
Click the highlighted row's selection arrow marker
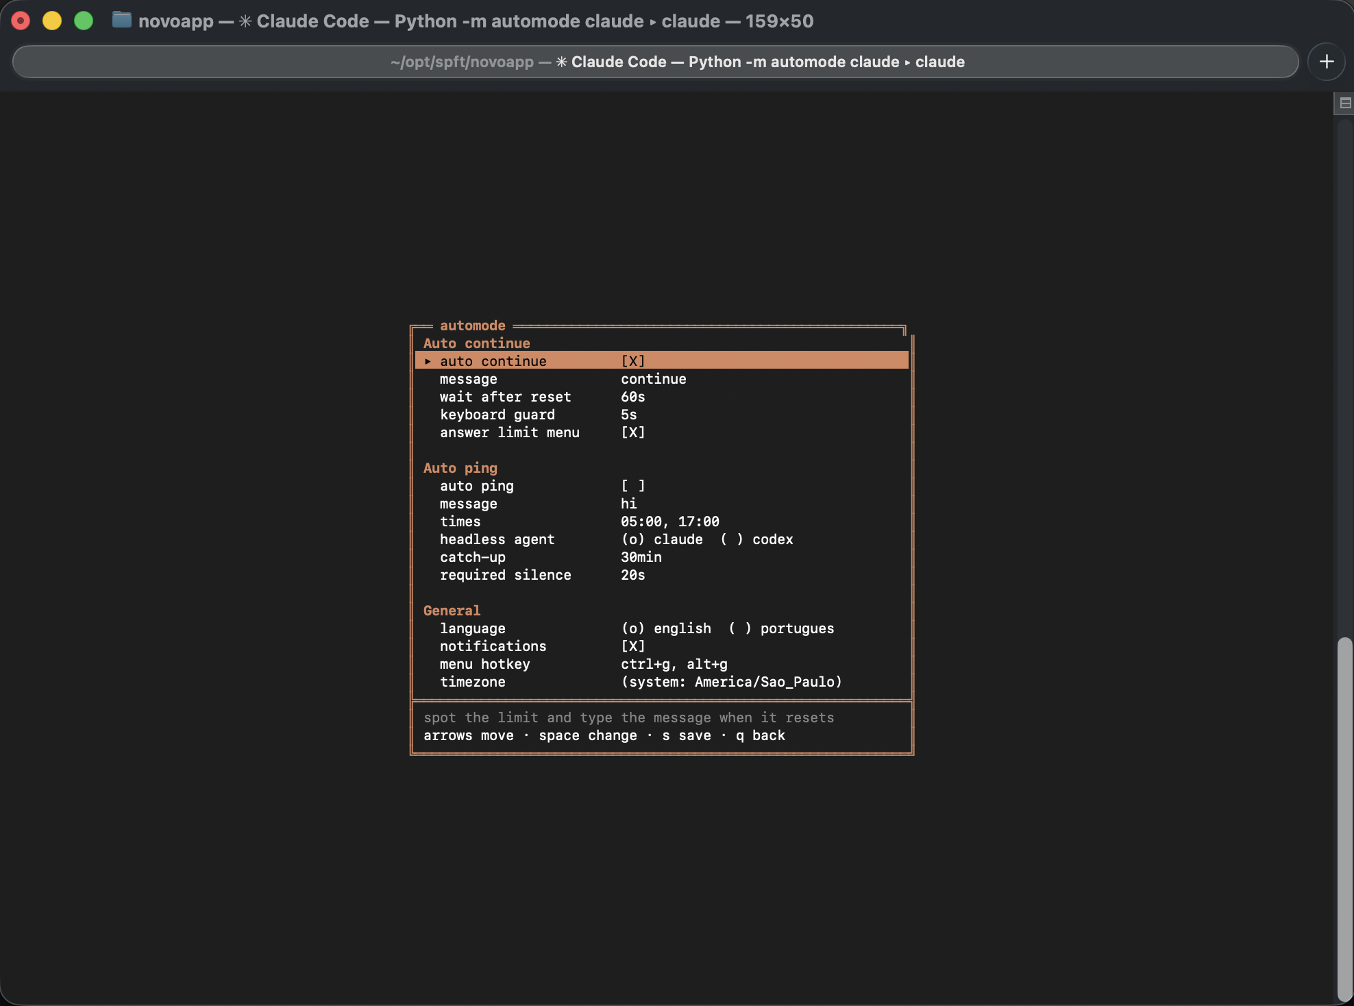428,361
